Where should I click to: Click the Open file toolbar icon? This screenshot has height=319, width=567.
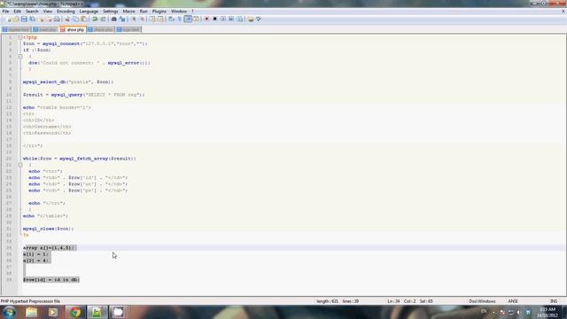coord(16,19)
